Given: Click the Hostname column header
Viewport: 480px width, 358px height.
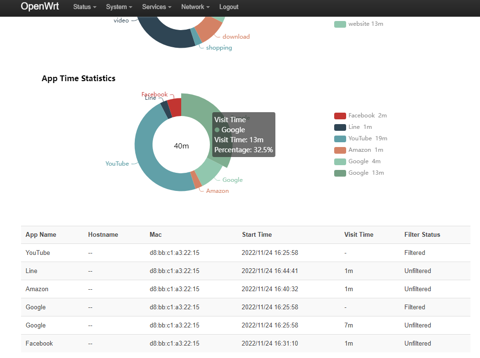Looking at the screenshot, I should click(x=103, y=234).
